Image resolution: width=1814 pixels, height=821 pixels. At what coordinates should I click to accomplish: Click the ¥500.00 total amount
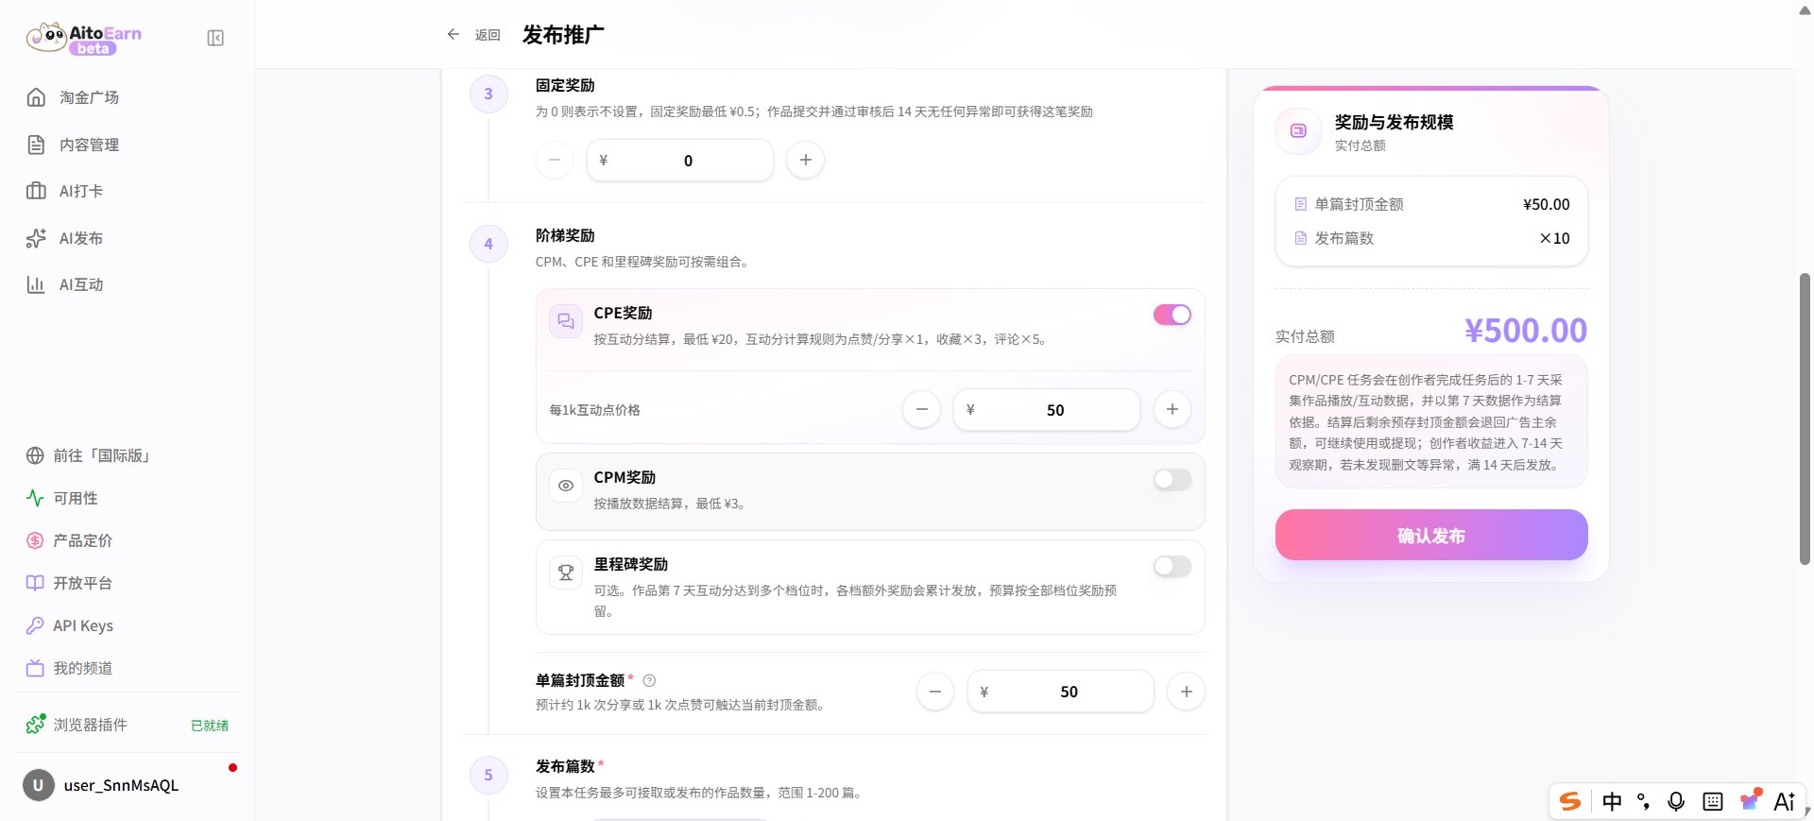pyautogui.click(x=1526, y=331)
